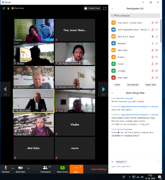
Task: Click marjana's camera icon in participant list
Action: coord(156,43)
